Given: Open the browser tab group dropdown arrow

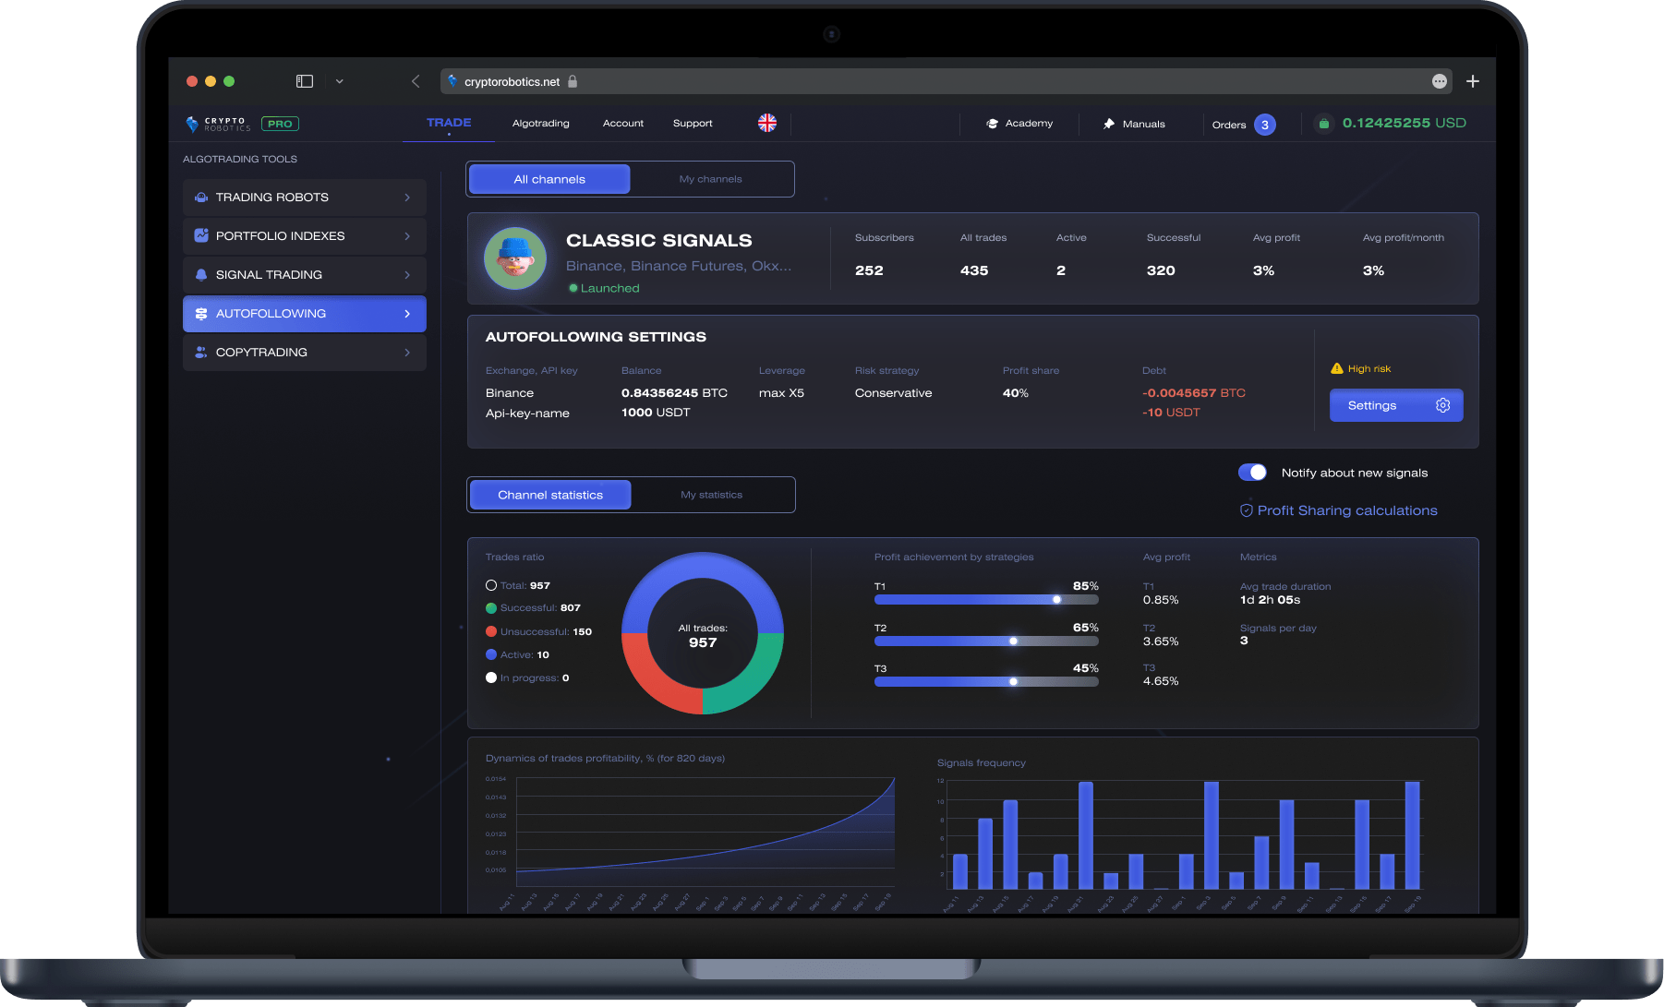Looking at the screenshot, I should click(339, 81).
